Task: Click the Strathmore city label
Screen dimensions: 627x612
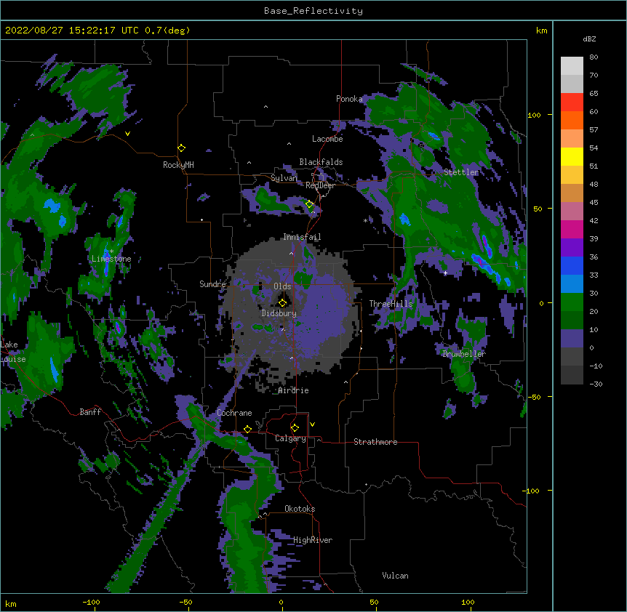Action: coord(375,442)
